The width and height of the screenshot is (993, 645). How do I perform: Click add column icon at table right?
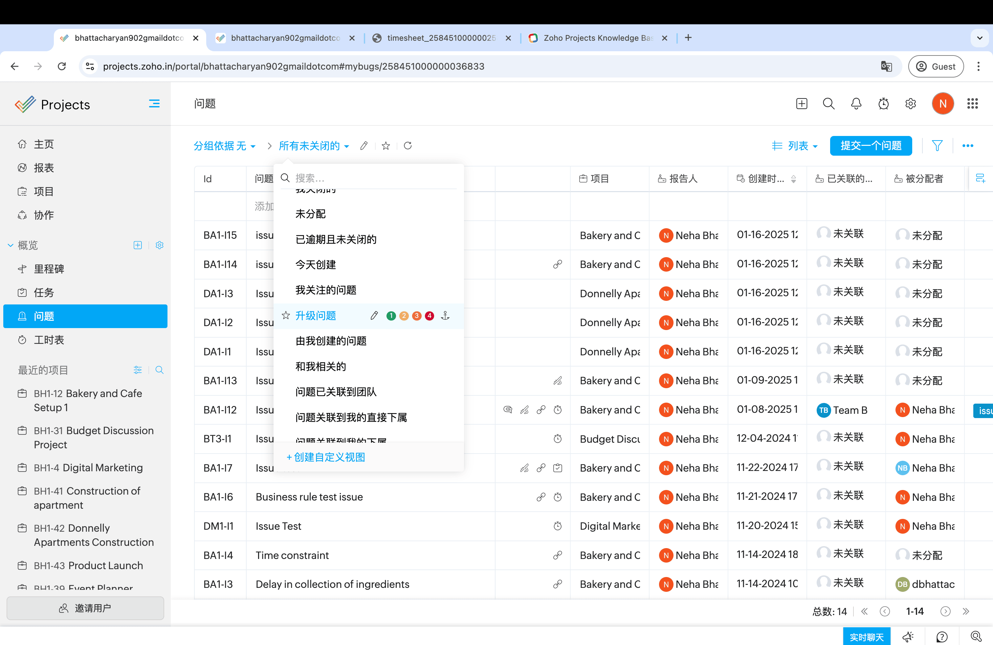980,179
